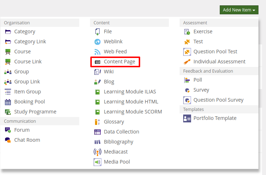The image size is (266, 175).
Task: Click the Media Pool speaker icon
Action: [x=98, y=162]
